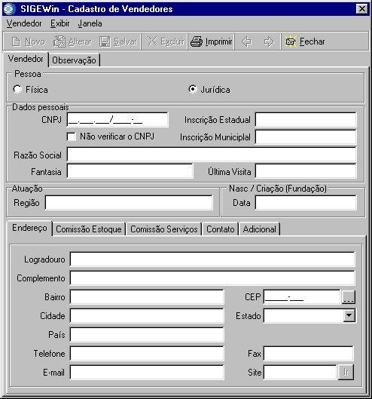Click the Salvar floppy disk icon
Image resolution: width=372 pixels, height=399 pixels.
(105, 41)
